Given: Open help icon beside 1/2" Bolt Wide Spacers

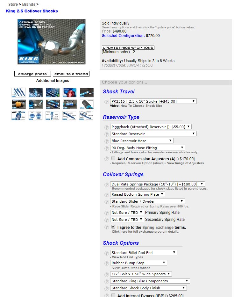Looking at the screenshot, I should click(x=107, y=275).
